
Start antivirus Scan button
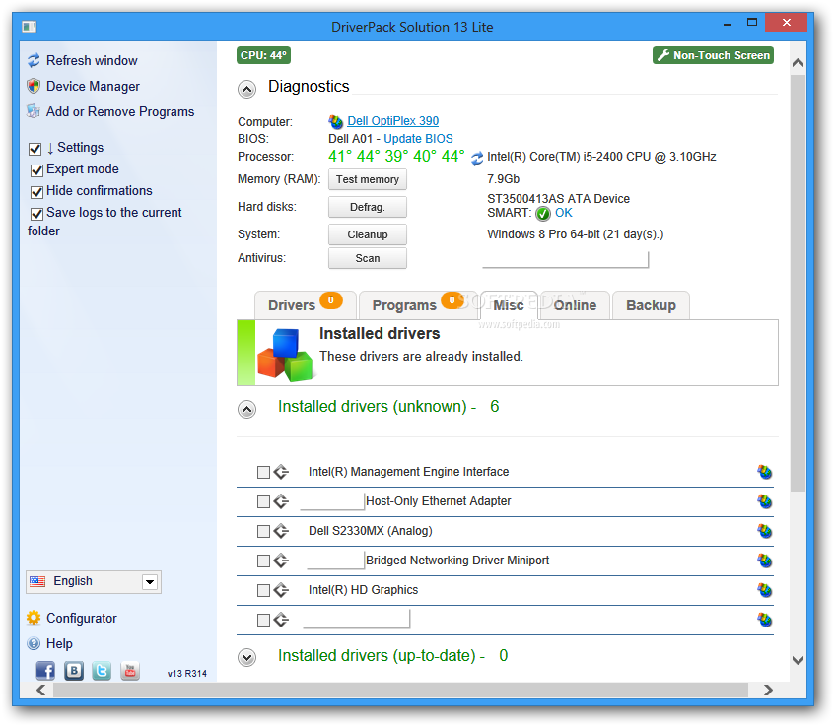(368, 258)
